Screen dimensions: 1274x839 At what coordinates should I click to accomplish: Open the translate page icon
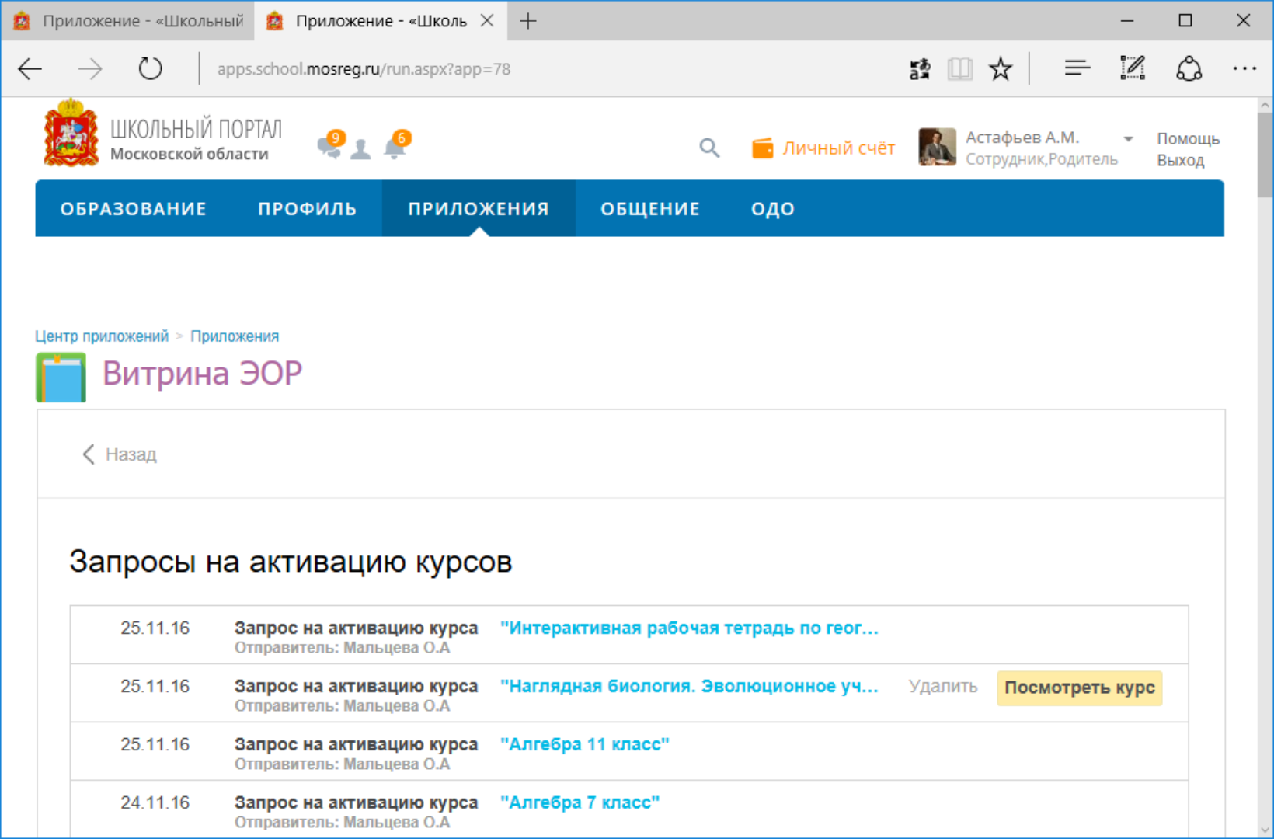920,69
